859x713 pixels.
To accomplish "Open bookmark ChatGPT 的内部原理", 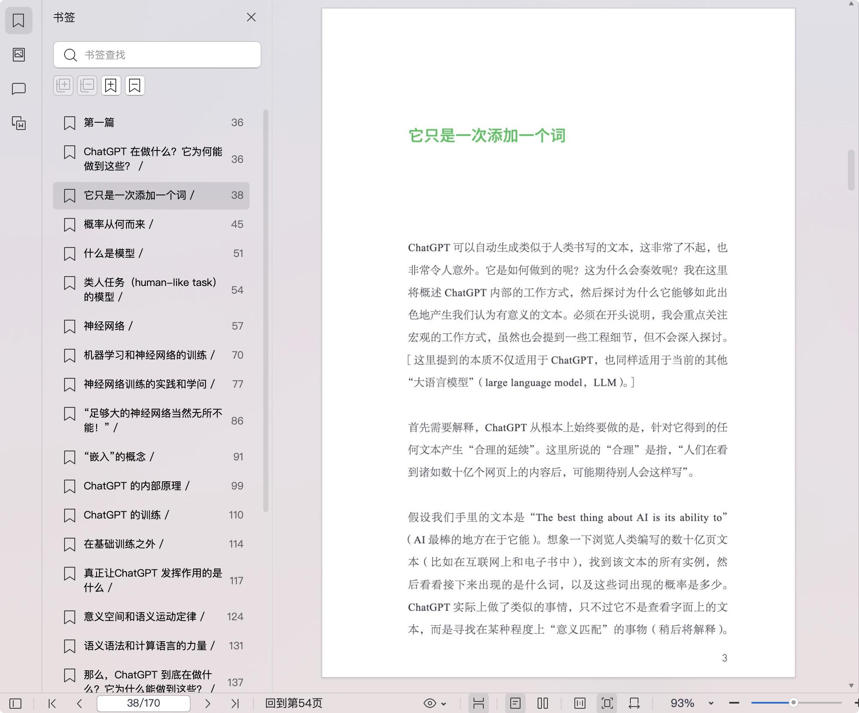I will (151, 486).
